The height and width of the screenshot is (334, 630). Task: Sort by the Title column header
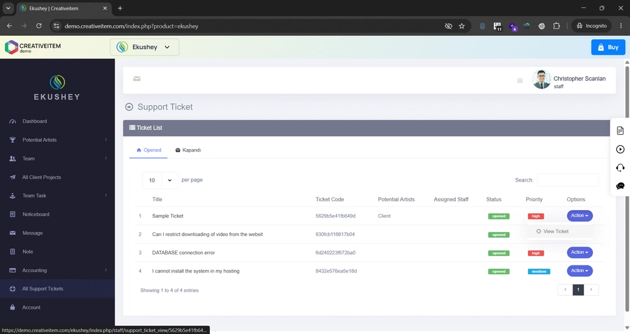point(157,199)
